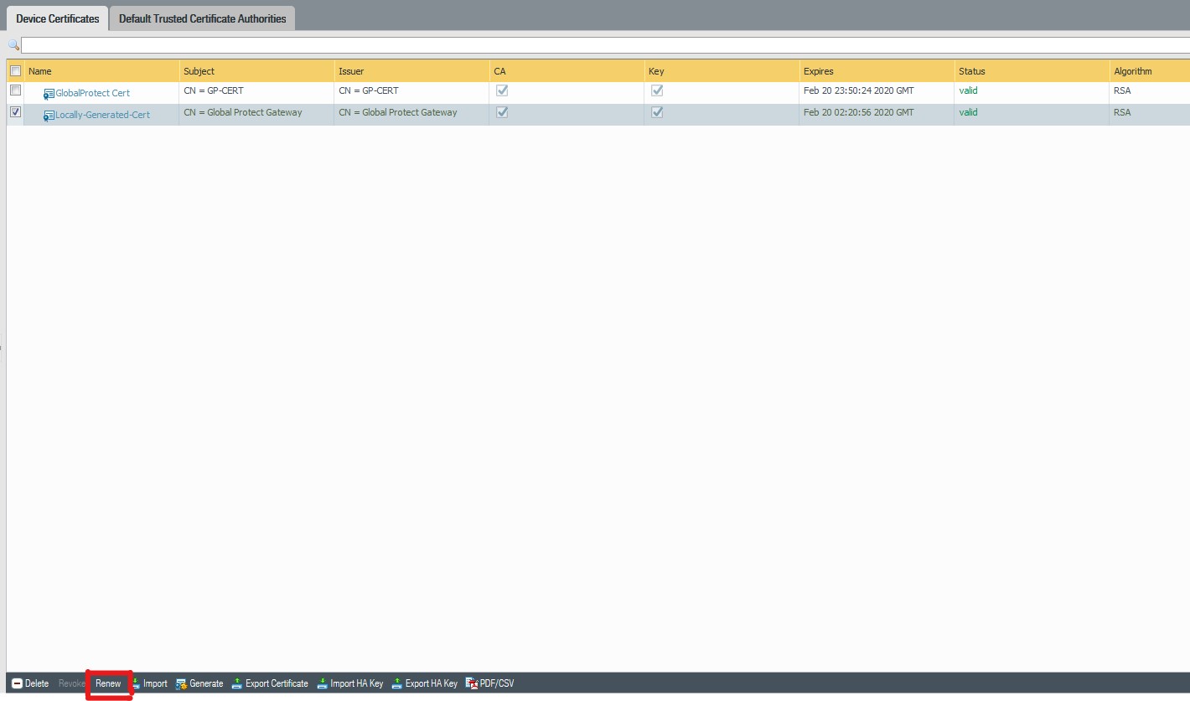The image size is (1190, 701).
Task: Switch to the Default Trusted Certificate Authorities tab
Action: click(201, 18)
